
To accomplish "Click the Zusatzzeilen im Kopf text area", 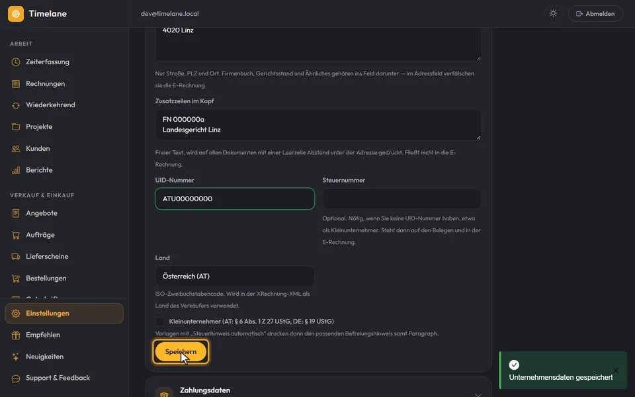I will [x=318, y=125].
